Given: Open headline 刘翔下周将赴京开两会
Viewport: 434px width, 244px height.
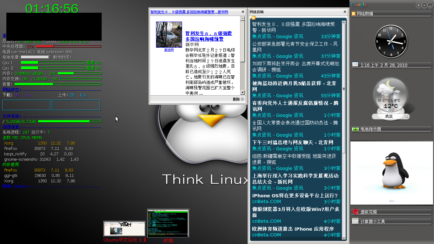Looking at the screenshot, I should (x=296, y=66).
